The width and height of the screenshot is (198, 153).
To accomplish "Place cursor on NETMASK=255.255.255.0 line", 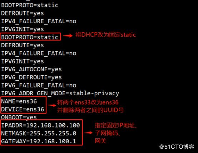I will click(x=39, y=133).
